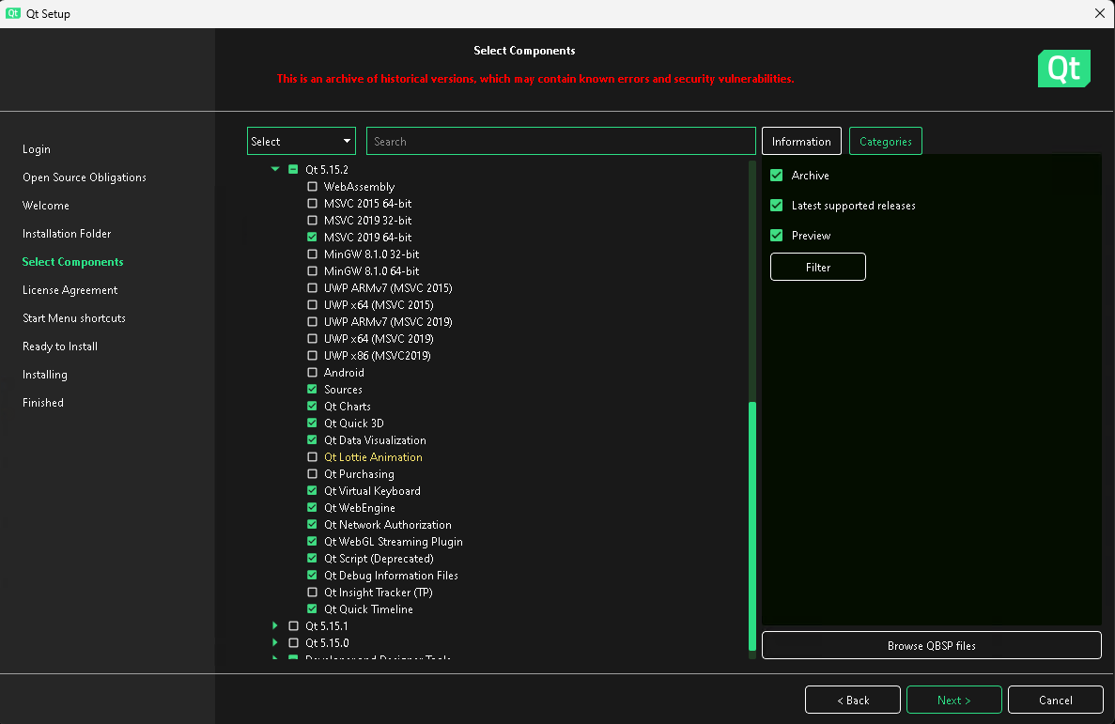
Task: Select the Qt Quick Timeline row
Action: pyautogui.click(x=368, y=609)
